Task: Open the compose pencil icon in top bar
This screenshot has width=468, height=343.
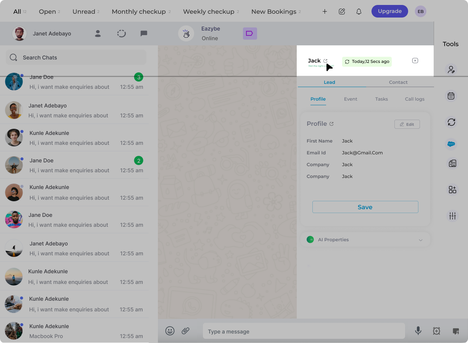Action: pos(342,11)
